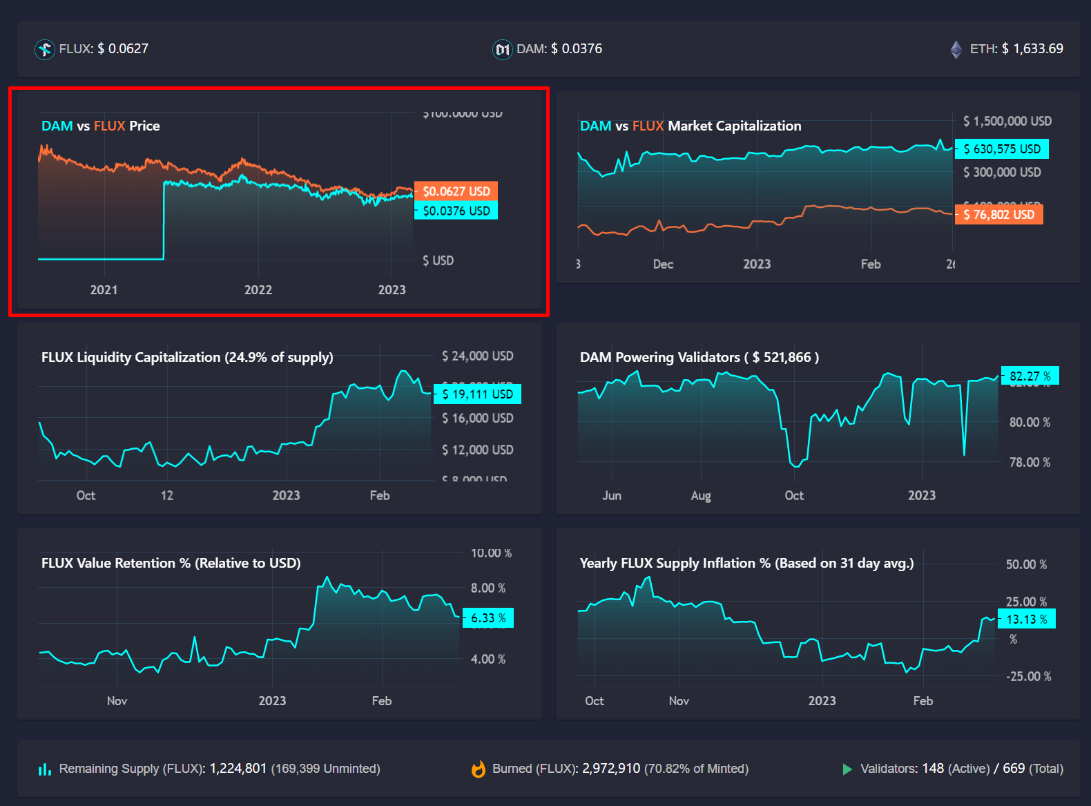This screenshot has height=806, width=1091.
Task: Click the Yearly FLUX Supply Inflation % title
Action: (747, 563)
